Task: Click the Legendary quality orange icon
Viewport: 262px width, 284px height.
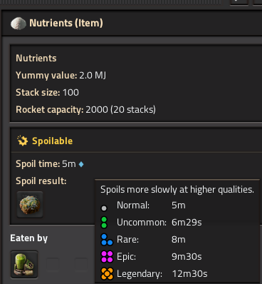Action: (x=107, y=274)
